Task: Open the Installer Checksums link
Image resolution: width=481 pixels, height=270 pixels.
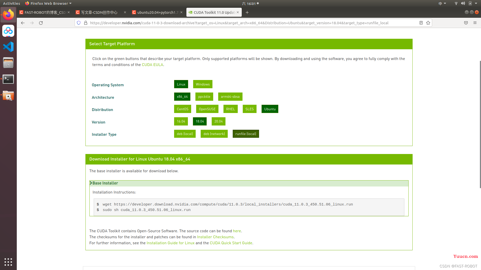Action: (215, 237)
